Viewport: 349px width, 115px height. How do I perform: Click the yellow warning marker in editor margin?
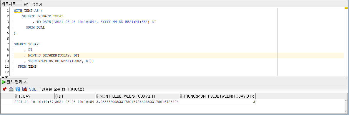pyautogui.click(x=346, y=8)
